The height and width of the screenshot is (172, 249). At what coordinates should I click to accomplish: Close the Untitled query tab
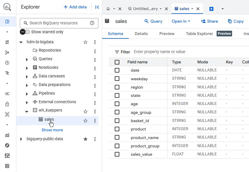click(166, 9)
